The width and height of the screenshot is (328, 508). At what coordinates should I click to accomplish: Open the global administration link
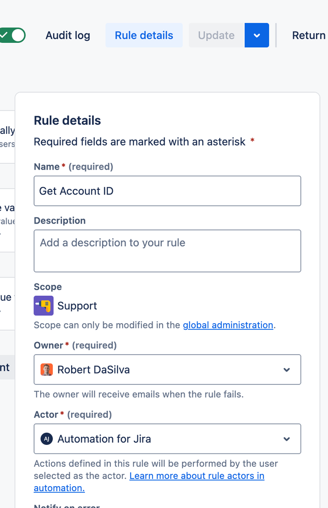228,325
